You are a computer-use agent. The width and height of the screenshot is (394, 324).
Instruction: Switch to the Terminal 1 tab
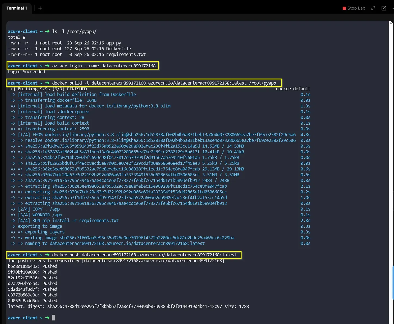(x=17, y=8)
